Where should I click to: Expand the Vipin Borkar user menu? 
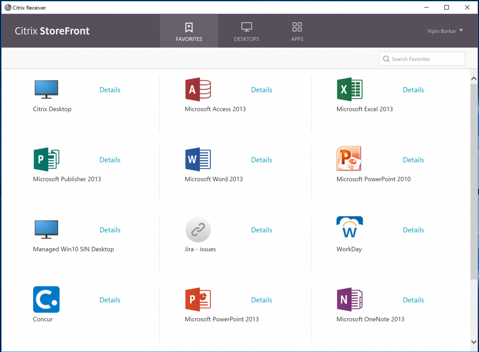pyautogui.click(x=445, y=31)
